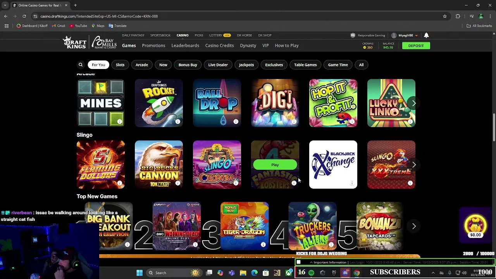Open Spotify from taskbar
Screen dimensions: 496x279
click(311, 273)
